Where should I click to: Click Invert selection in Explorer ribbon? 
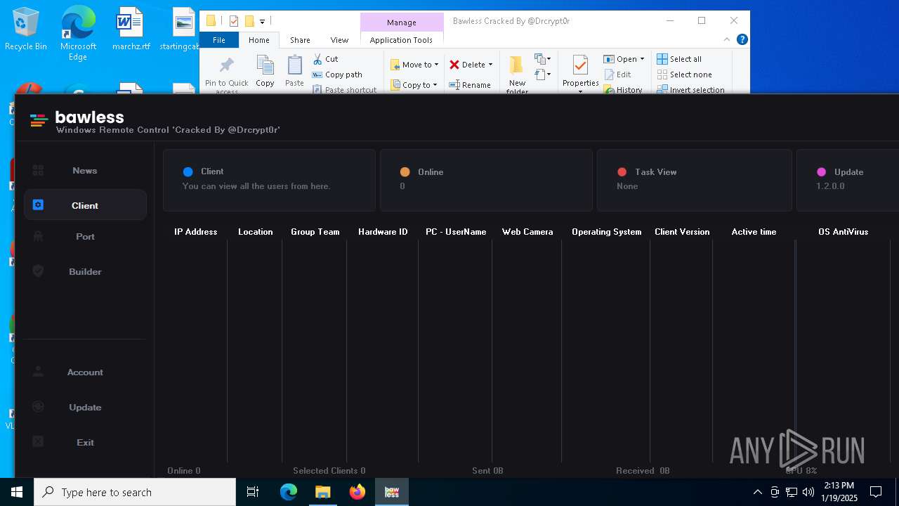click(690, 90)
